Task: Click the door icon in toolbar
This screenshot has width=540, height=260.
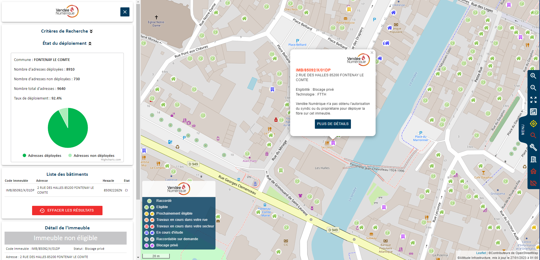Action: coord(533,159)
